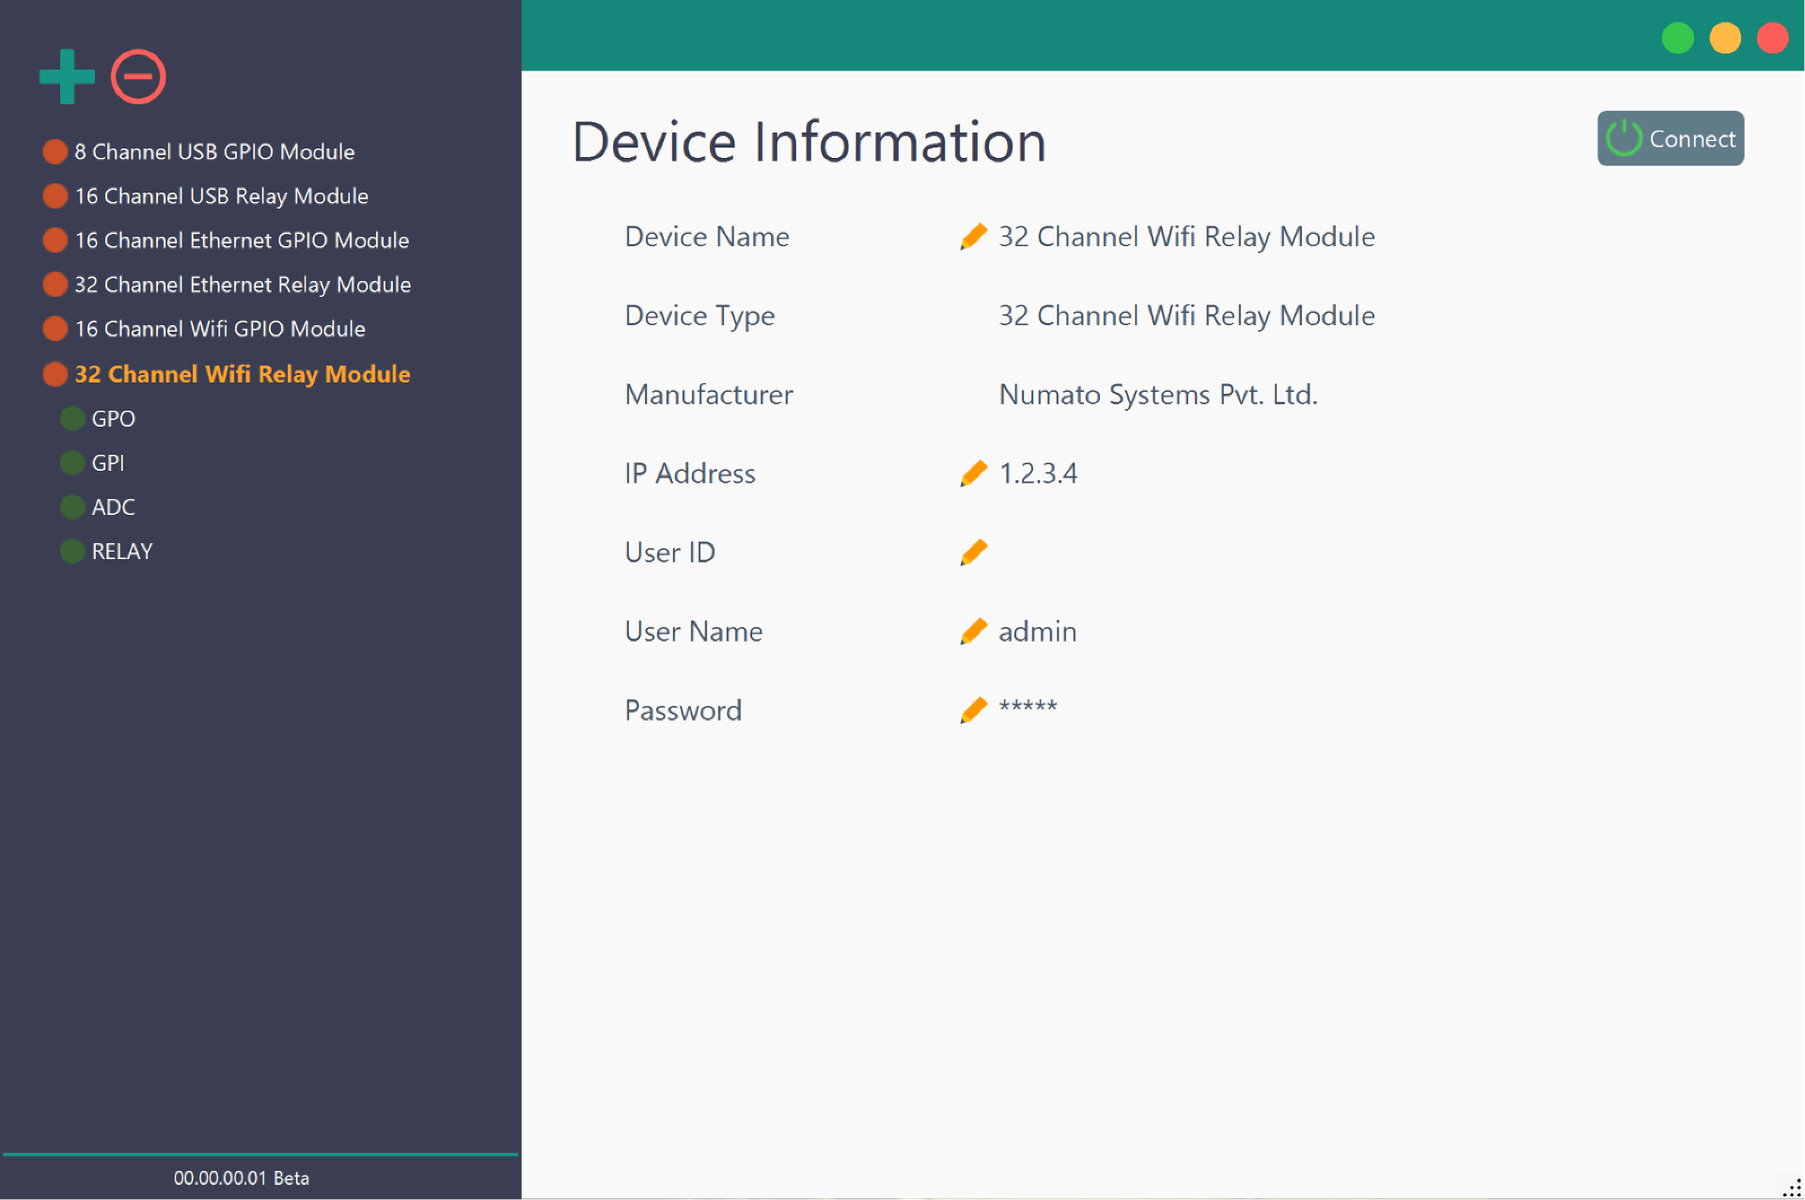Collapse the 32 Channel Wifi Relay Module
This screenshot has width=1805, height=1200.
[x=242, y=374]
